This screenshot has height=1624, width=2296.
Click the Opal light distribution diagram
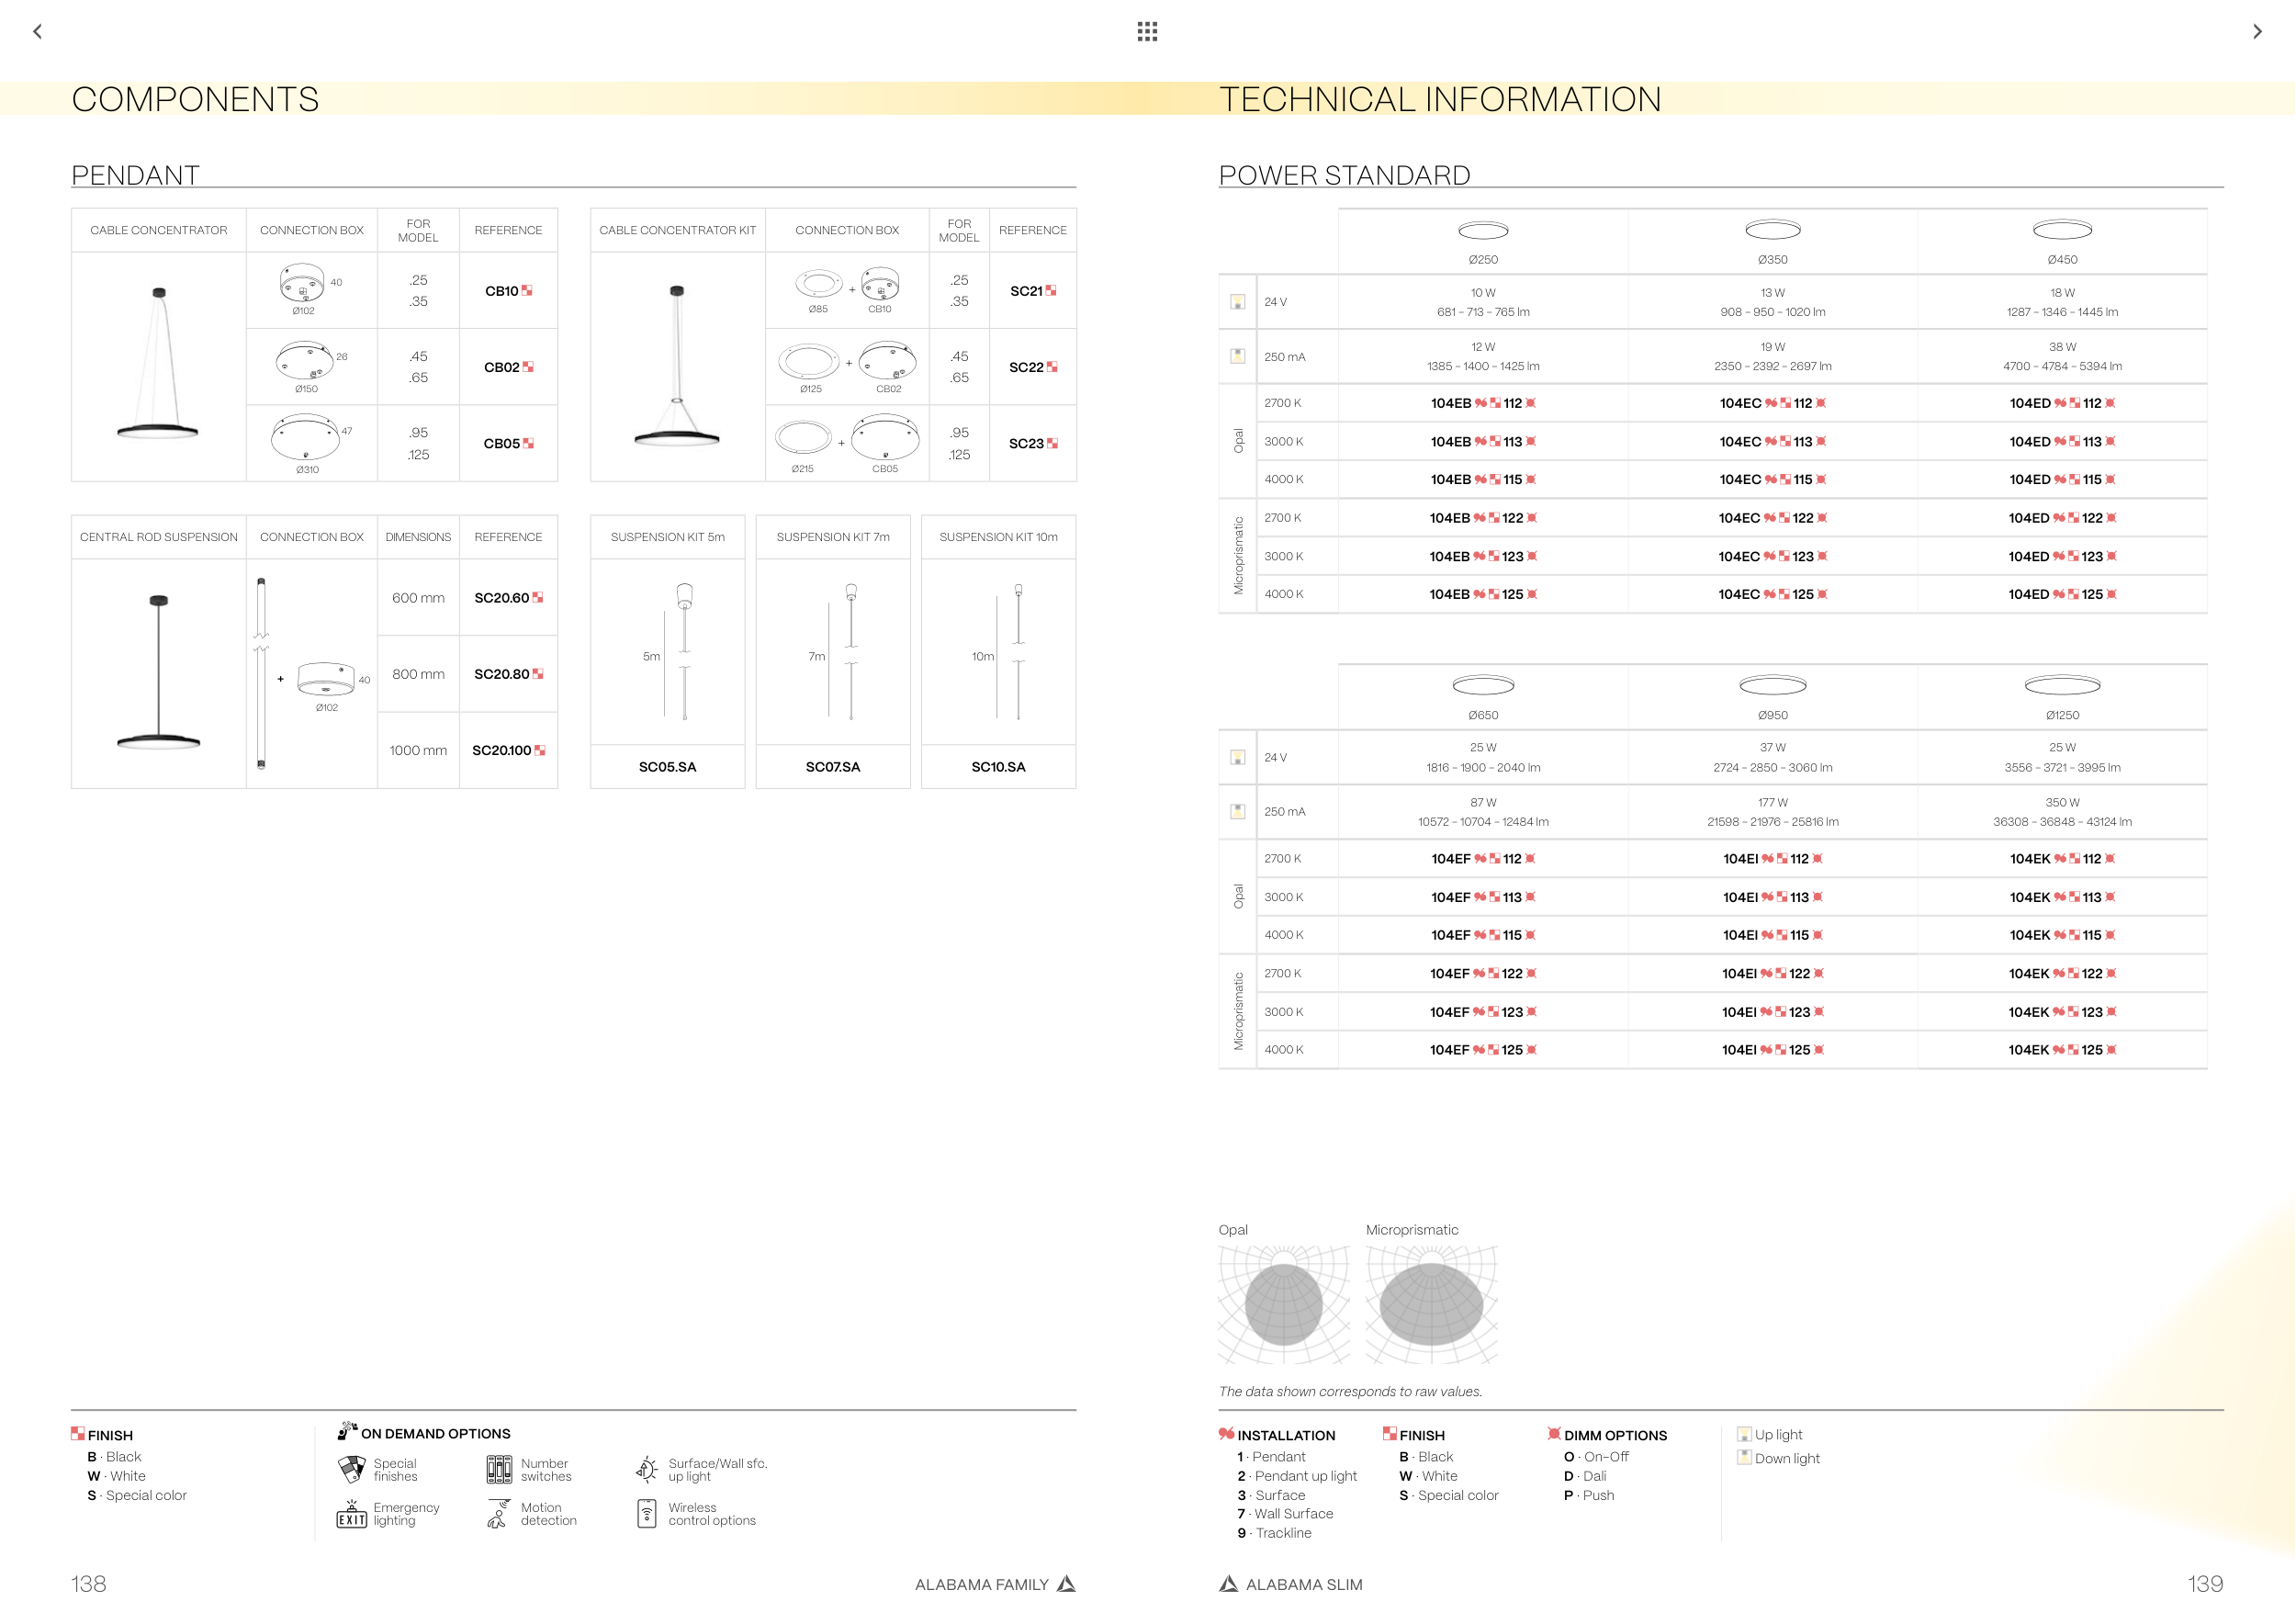1283,1304
